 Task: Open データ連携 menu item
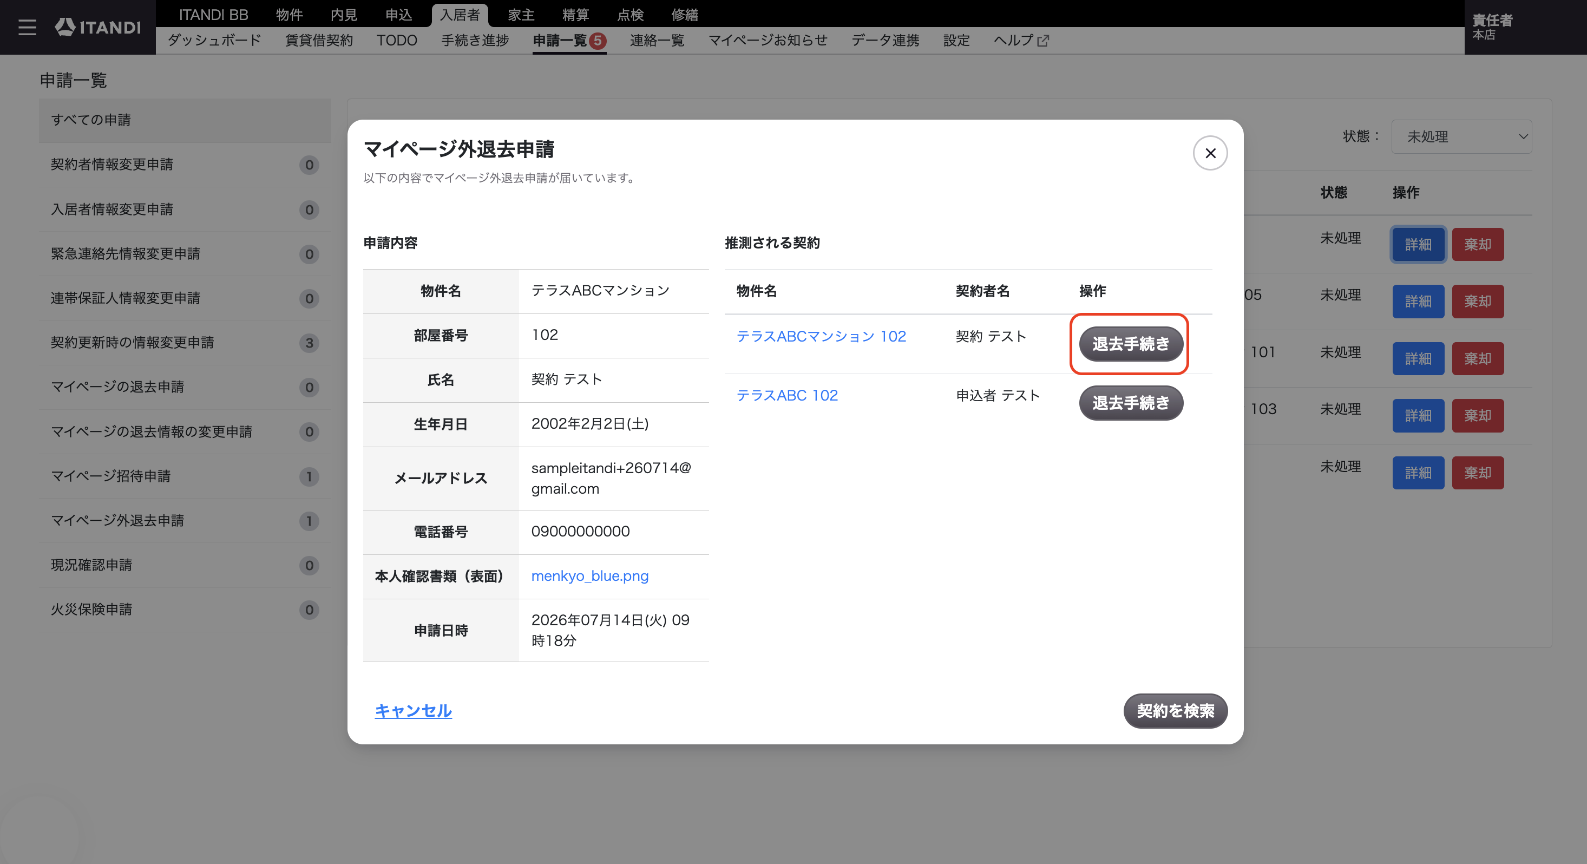click(886, 41)
